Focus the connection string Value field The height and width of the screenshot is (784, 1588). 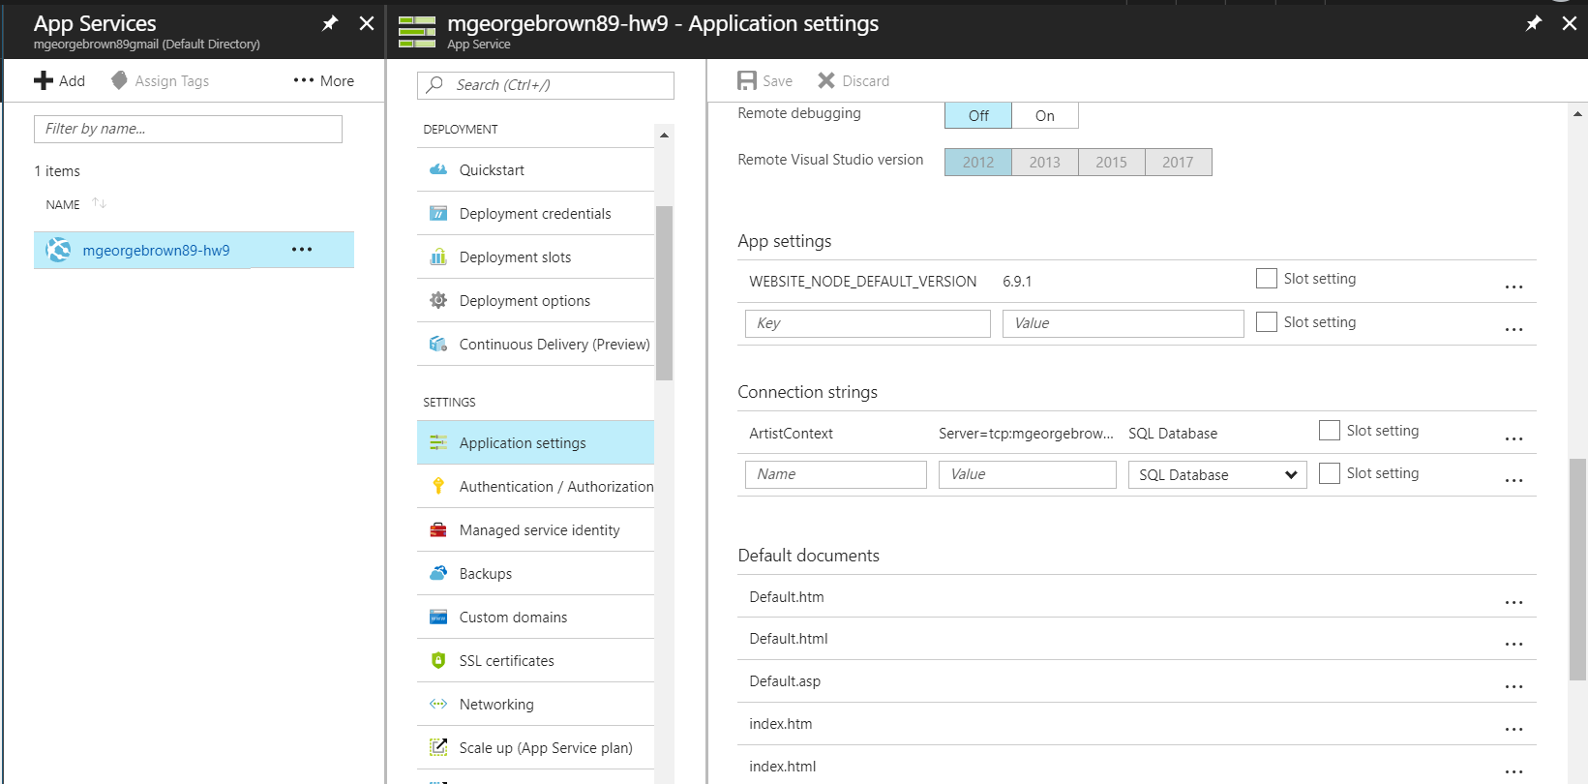pos(1028,474)
